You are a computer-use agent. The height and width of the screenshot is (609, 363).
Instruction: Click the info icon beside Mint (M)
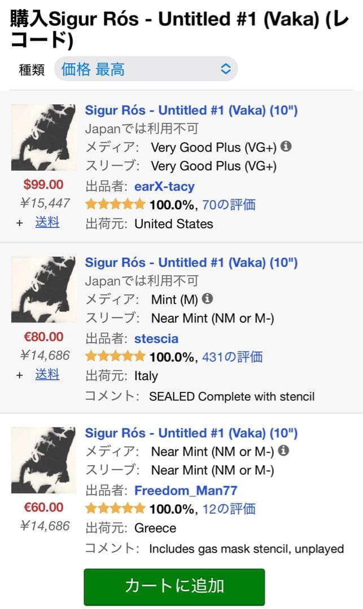[207, 300]
